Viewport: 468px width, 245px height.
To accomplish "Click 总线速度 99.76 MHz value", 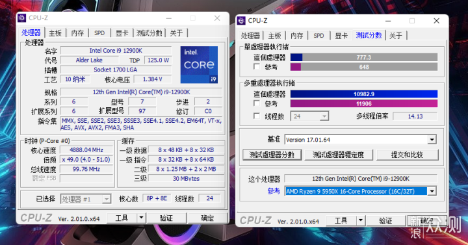I will click(x=86, y=169).
